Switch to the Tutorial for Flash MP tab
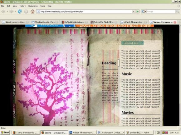 tap(104, 22)
